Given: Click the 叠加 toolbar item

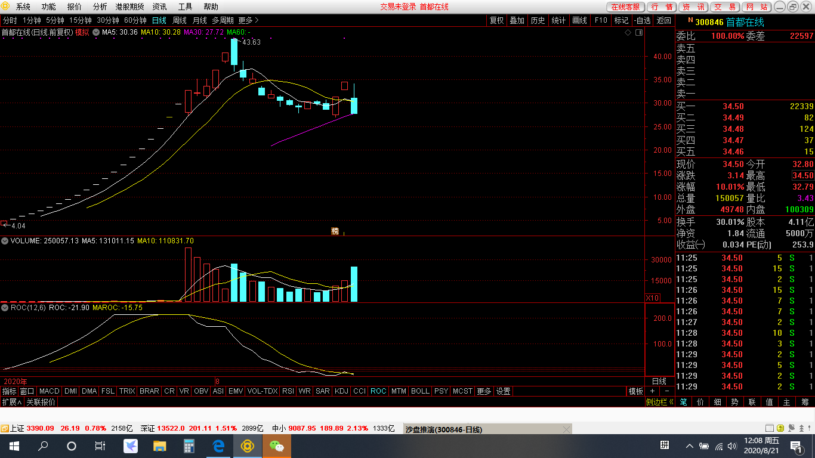Looking at the screenshot, I should [x=517, y=20].
